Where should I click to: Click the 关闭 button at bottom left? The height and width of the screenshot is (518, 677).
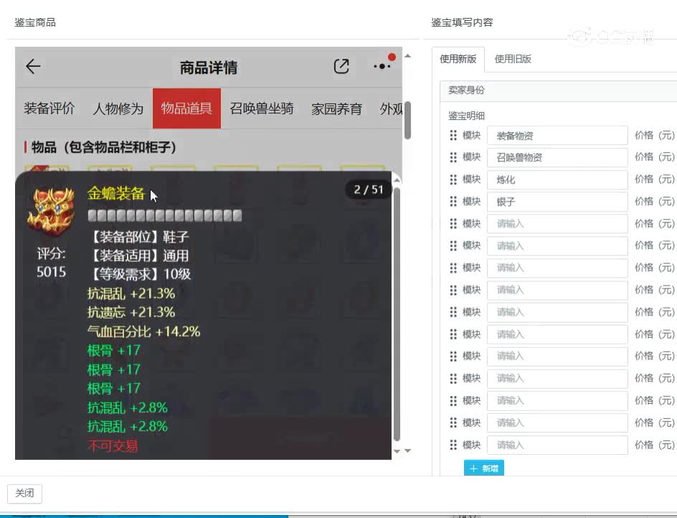25,494
